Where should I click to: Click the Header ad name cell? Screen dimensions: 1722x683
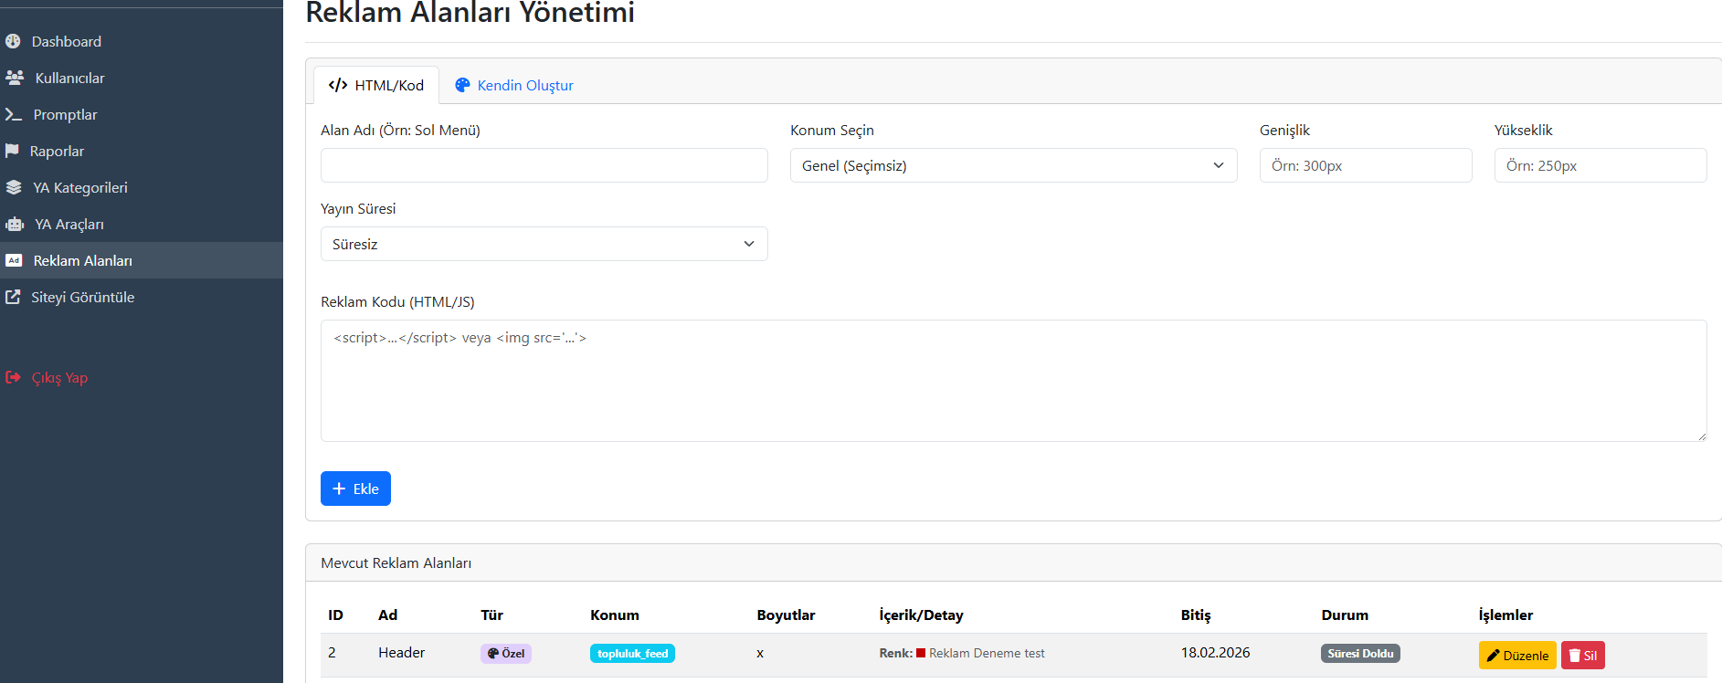[x=401, y=653]
